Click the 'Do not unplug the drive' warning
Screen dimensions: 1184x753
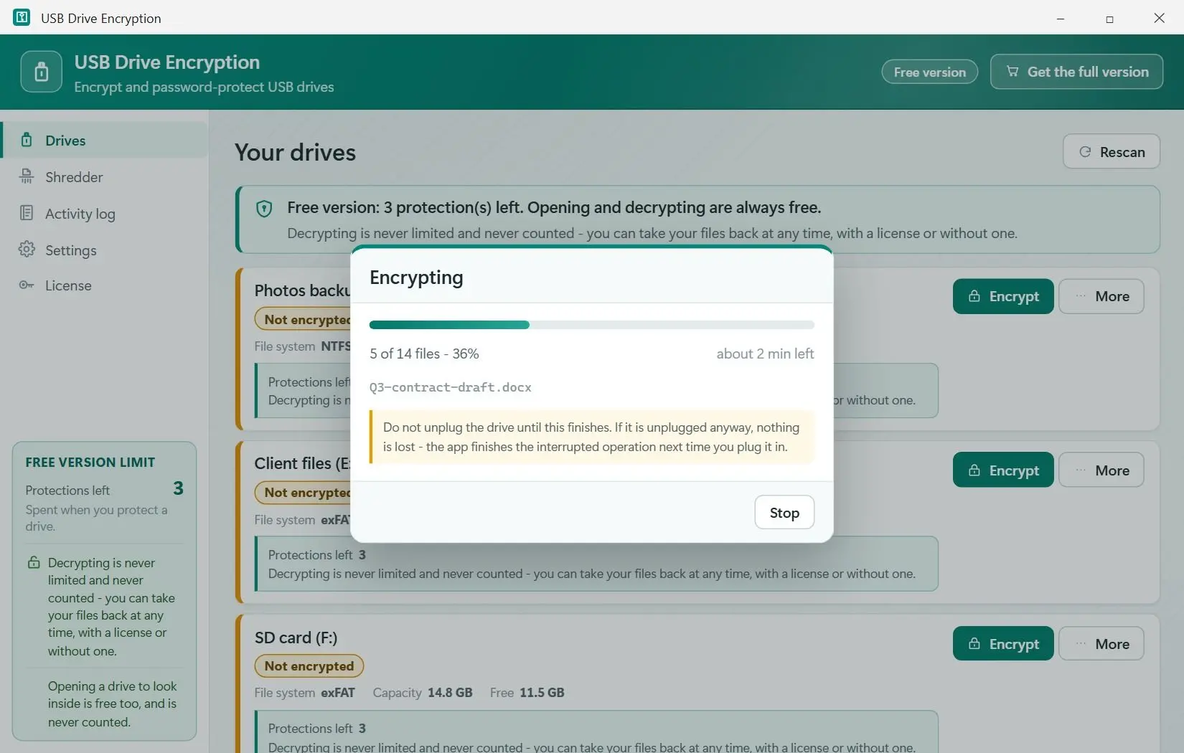pos(592,437)
